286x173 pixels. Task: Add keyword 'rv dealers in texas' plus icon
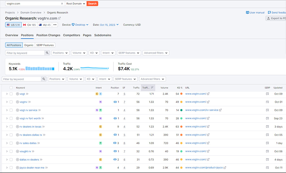click(x=17, y=127)
